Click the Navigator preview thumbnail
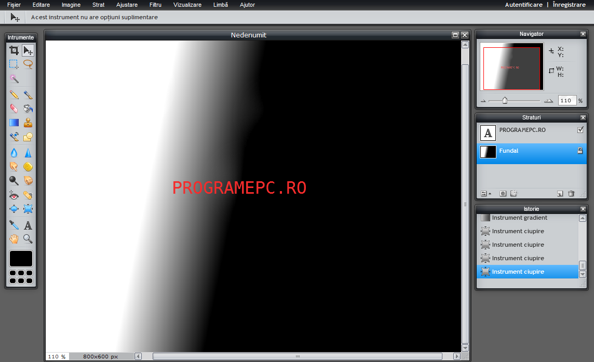594x362 pixels. 512,66
